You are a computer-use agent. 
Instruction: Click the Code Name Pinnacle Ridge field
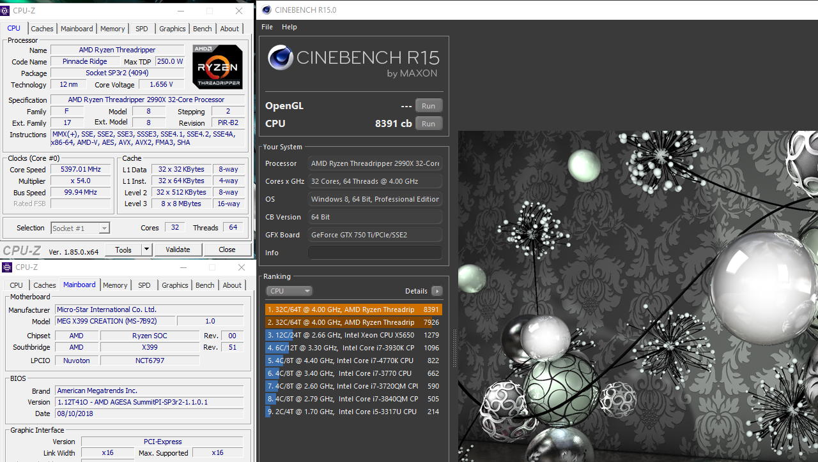[84, 61]
